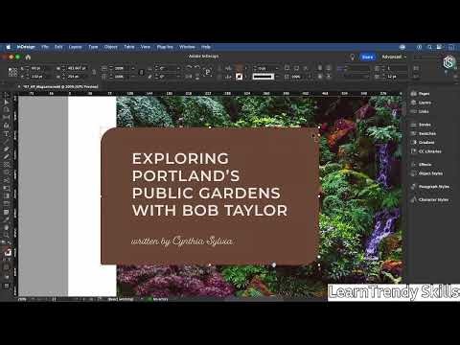Open the Table menu
Image resolution: width=460 pixels, height=345 pixels.
tap(129, 47)
